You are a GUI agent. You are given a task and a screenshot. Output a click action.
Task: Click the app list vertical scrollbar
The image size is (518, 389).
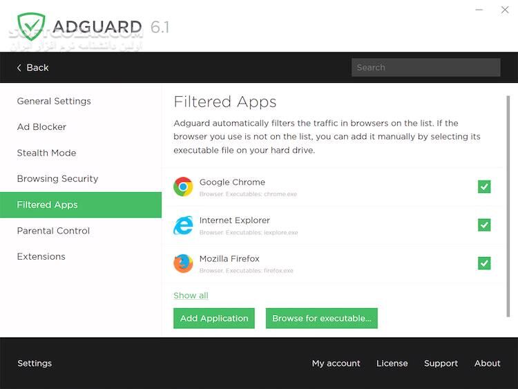[508, 206]
